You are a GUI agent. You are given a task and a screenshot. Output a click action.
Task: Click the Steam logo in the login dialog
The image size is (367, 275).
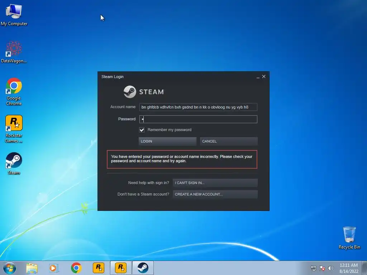coord(144,92)
